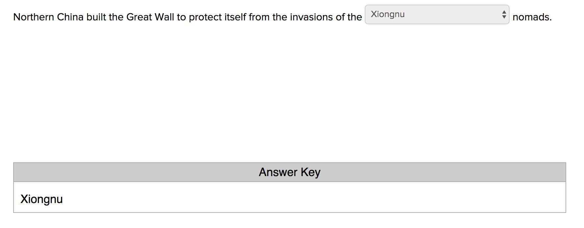Image resolution: width=584 pixels, height=228 pixels.
Task: Click the word "Northern" starting the sentence
Action: (34, 17)
